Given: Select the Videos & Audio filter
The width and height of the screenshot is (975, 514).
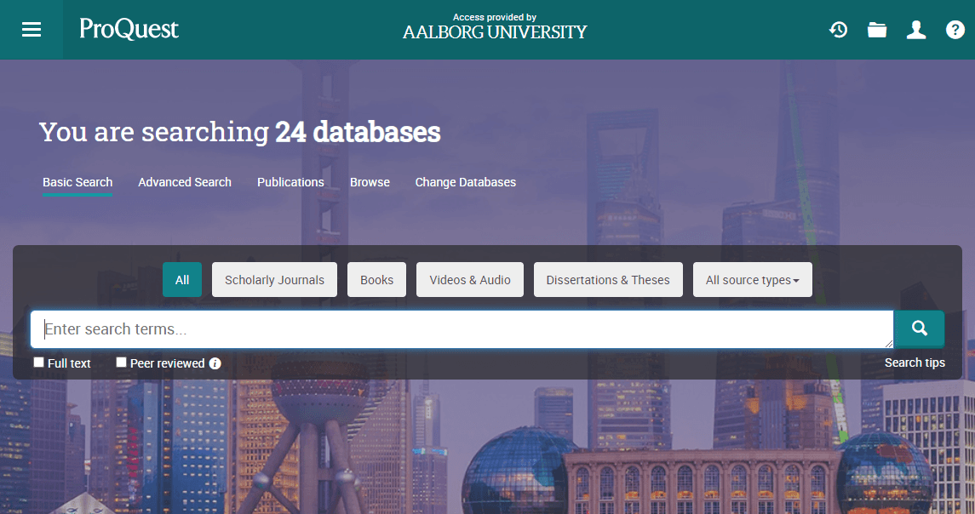Looking at the screenshot, I should click(x=470, y=280).
